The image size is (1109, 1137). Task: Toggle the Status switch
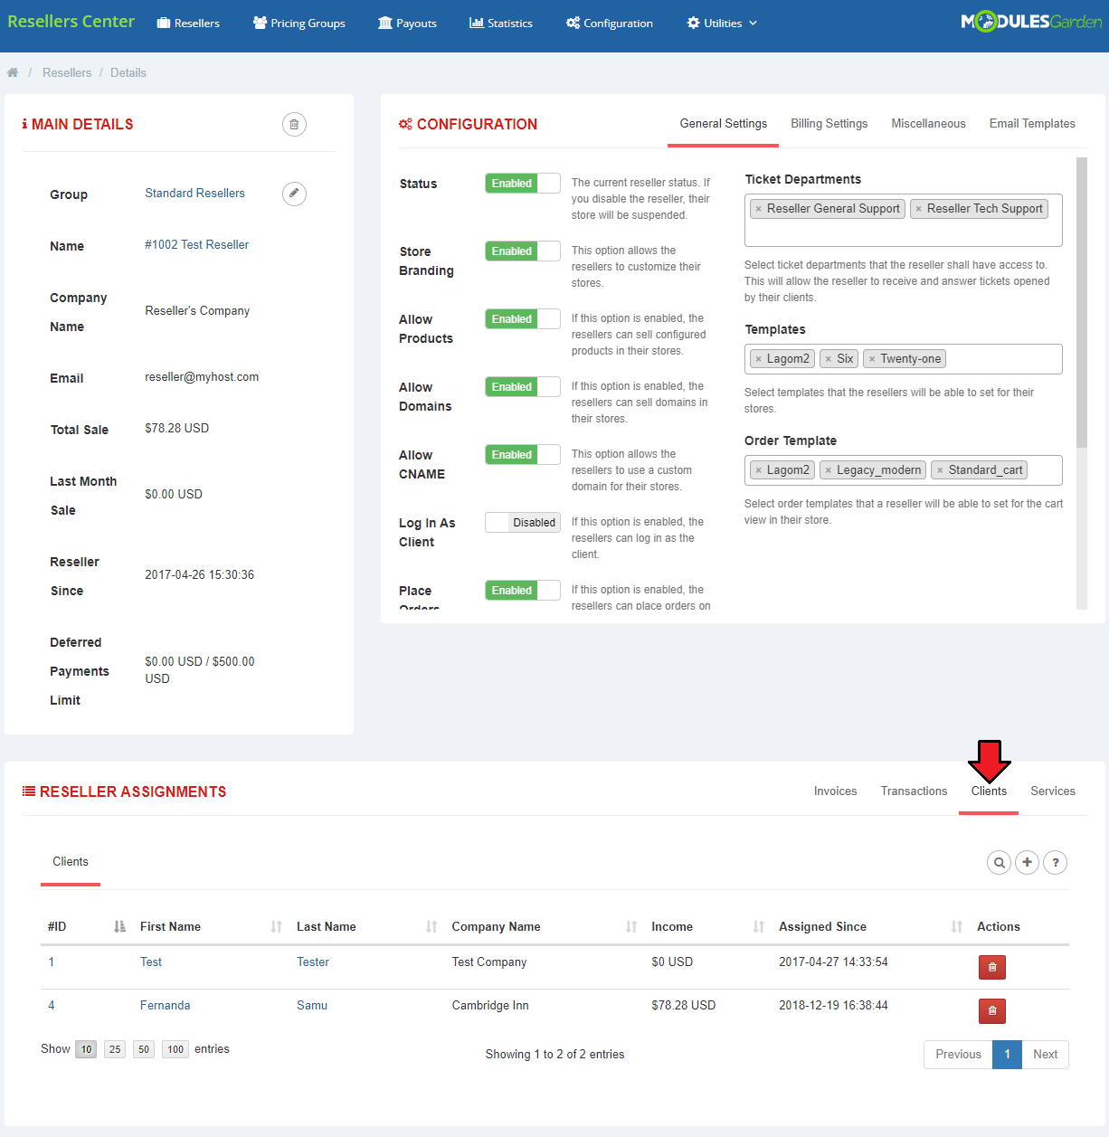(523, 184)
